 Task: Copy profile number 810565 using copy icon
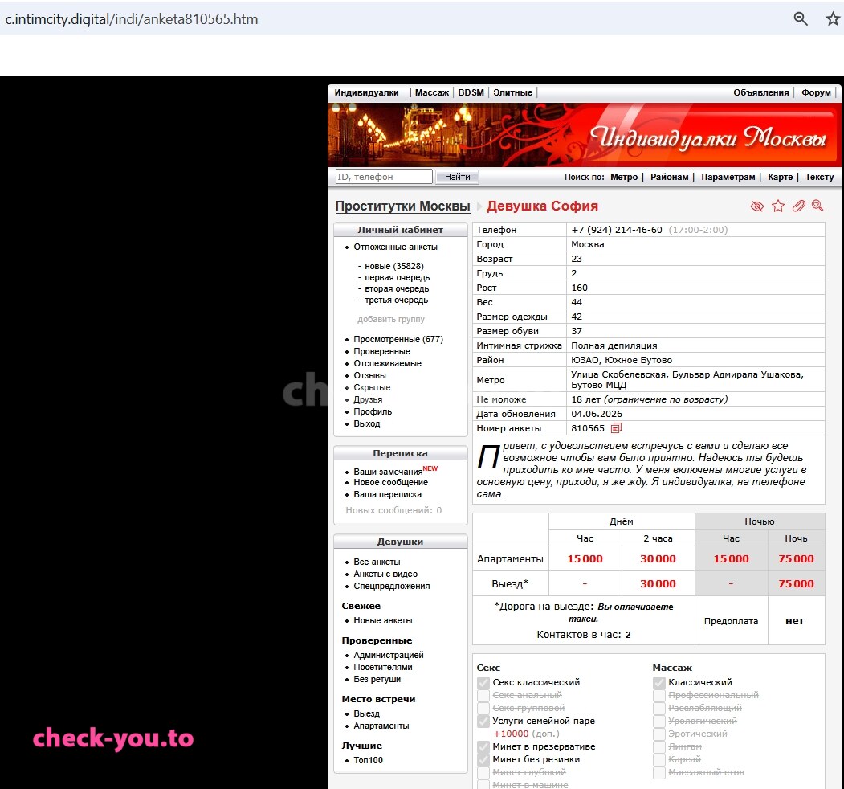coord(616,428)
